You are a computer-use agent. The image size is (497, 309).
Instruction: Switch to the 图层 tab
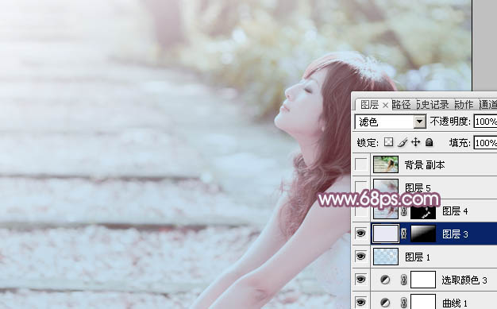click(x=370, y=105)
